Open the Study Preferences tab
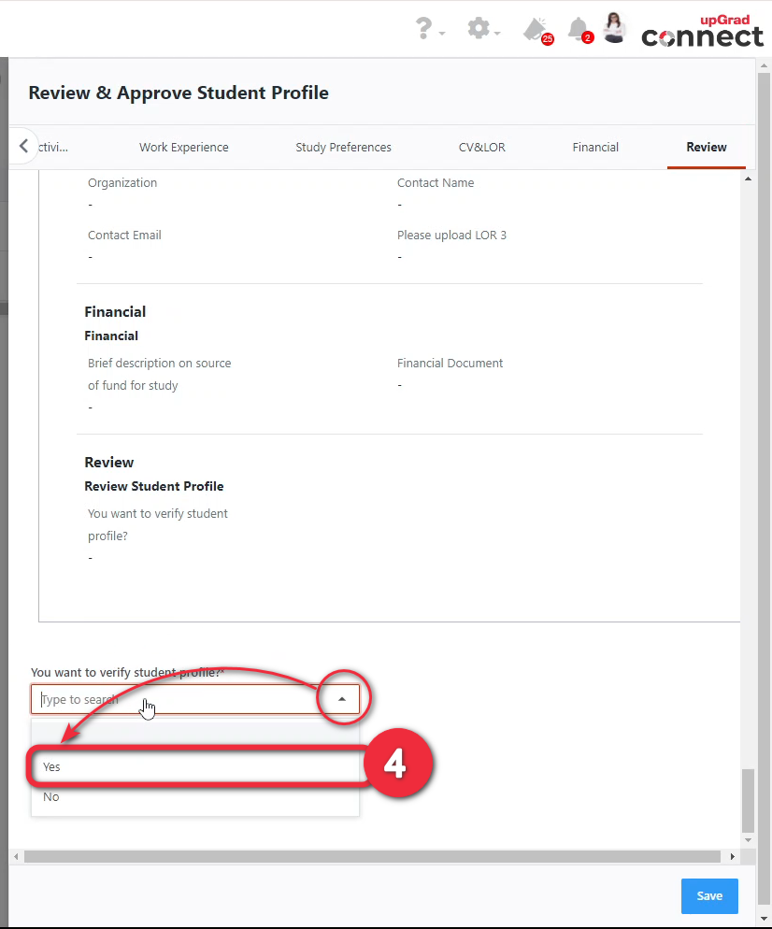772x929 pixels. pos(343,148)
